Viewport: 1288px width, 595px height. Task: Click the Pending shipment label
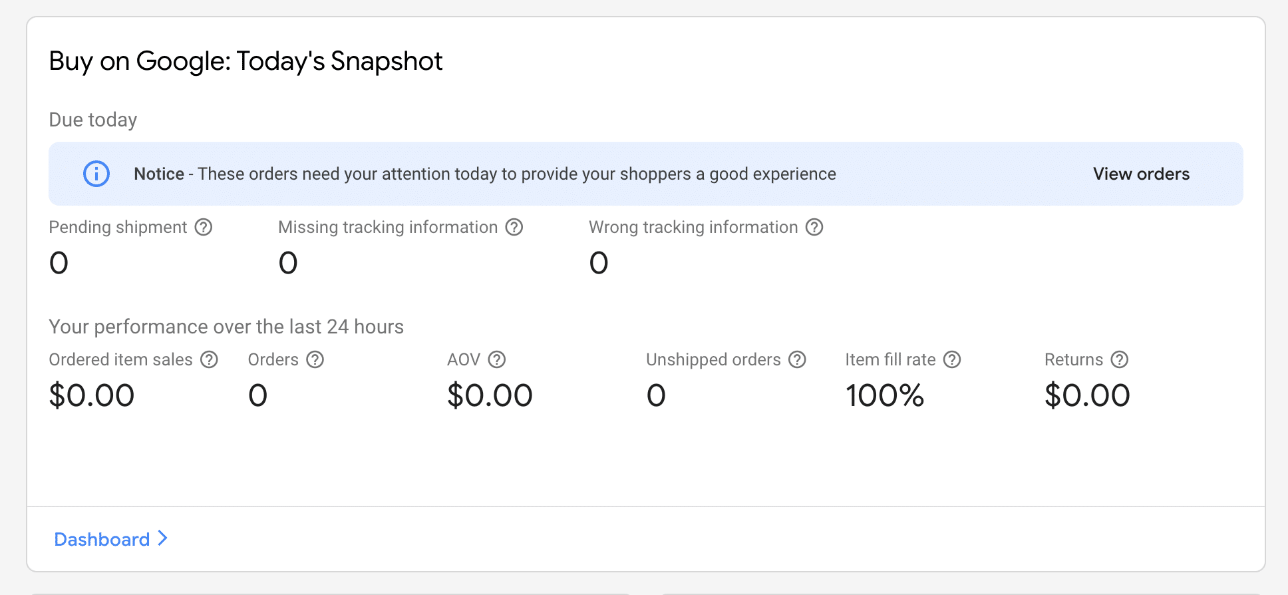coord(118,228)
